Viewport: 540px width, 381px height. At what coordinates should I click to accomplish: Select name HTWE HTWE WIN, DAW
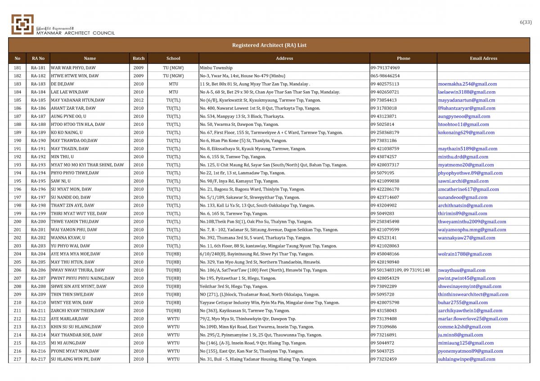click(75, 76)
